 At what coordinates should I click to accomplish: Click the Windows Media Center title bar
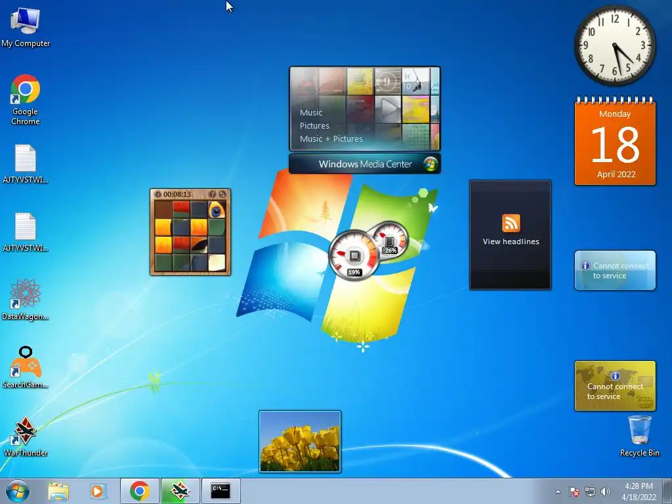pos(365,163)
